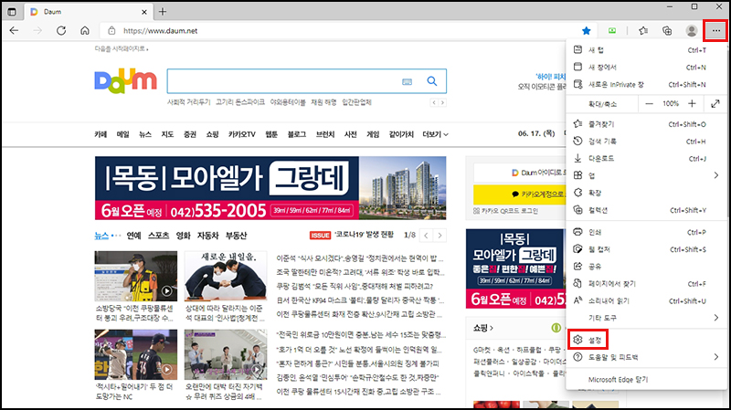The image size is (731, 410).
Task: Select 인쇄 in the menu
Action: [646, 232]
